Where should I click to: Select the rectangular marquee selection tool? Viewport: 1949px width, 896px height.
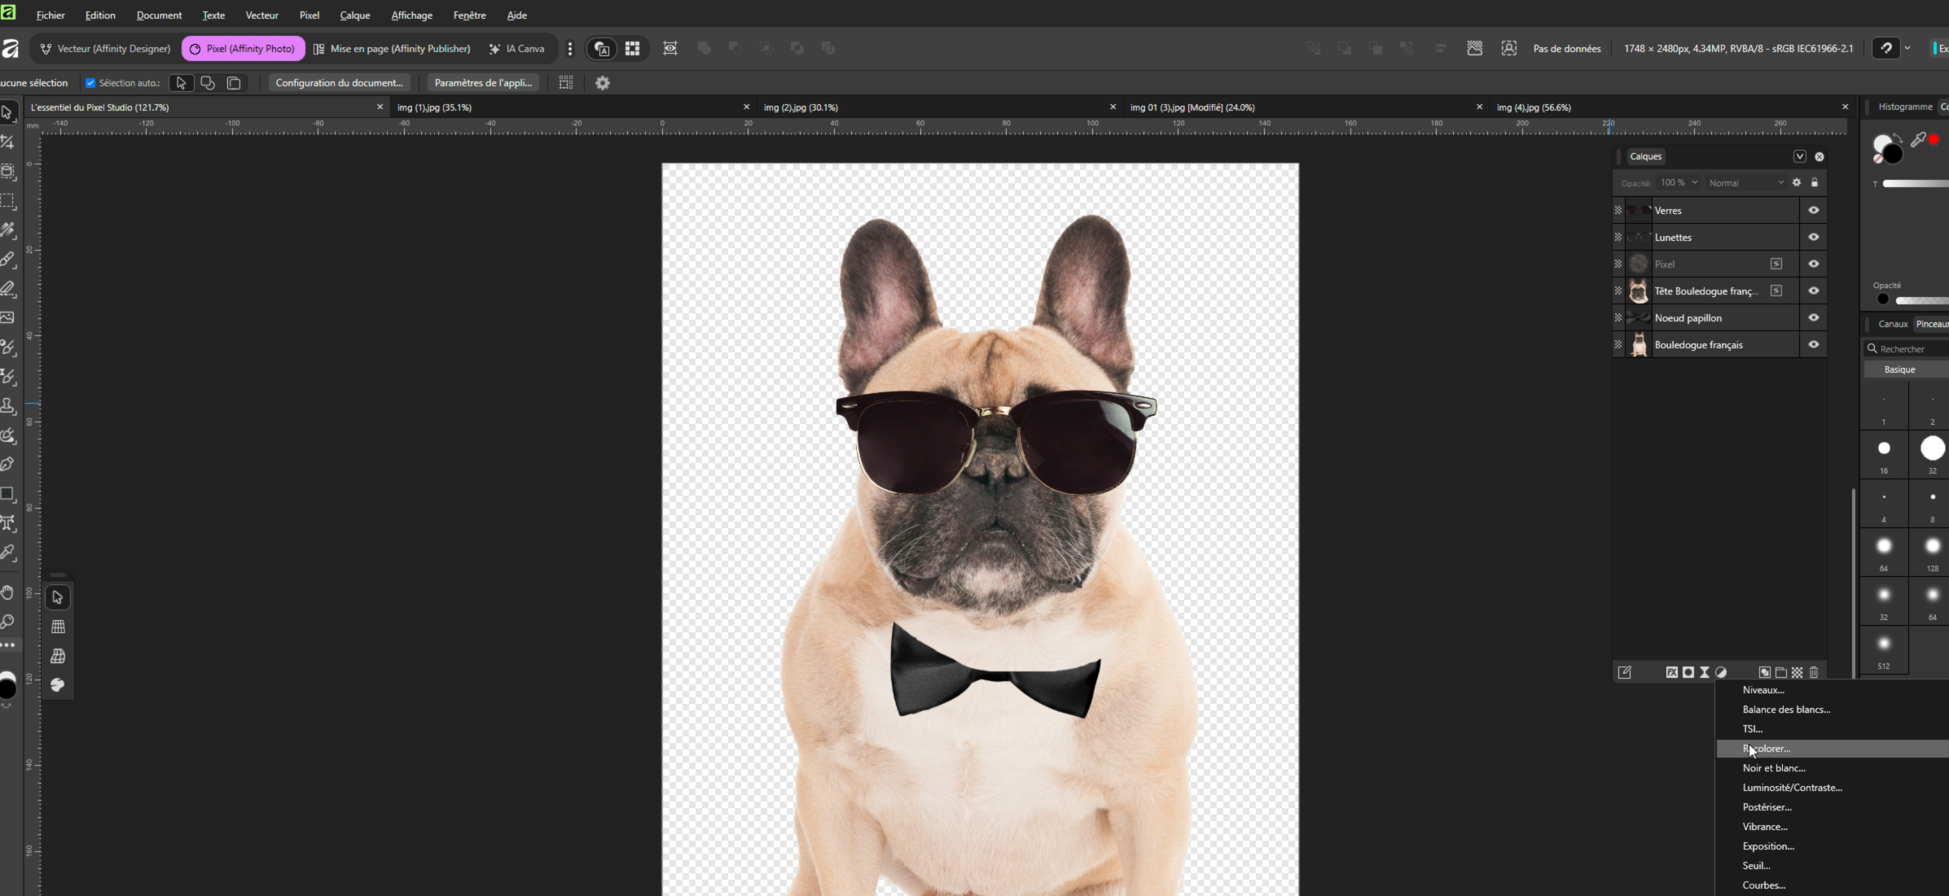8,200
